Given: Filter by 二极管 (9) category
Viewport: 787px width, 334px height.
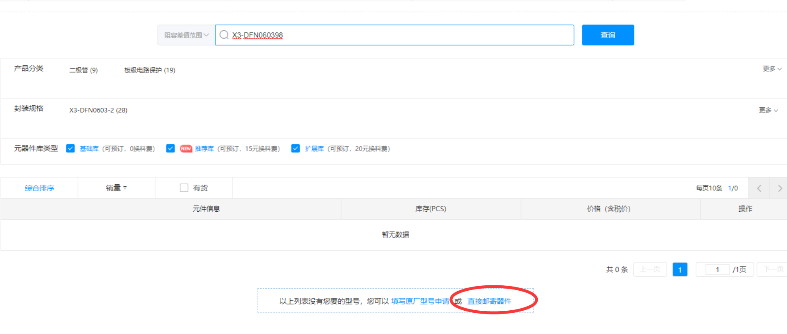Looking at the screenshot, I should (83, 70).
